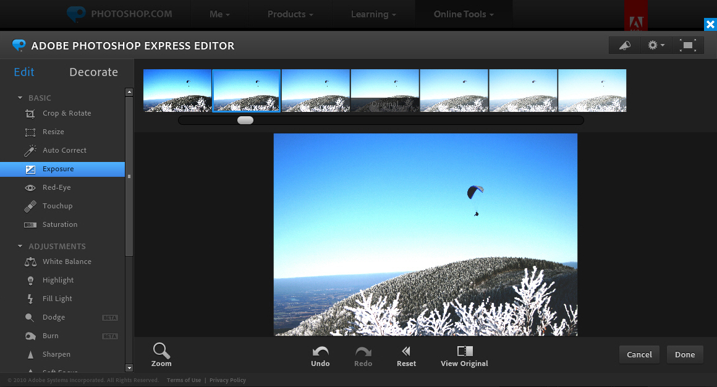Select the Crop & Rotate tool icon
Screen dimensions: 717x387
[30, 114]
